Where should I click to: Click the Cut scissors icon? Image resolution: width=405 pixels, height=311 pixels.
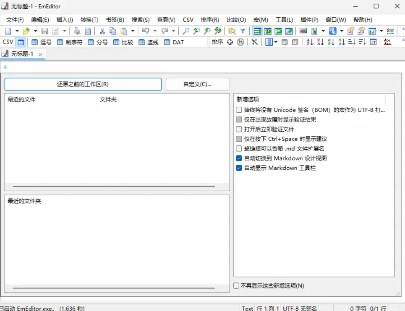(102, 31)
